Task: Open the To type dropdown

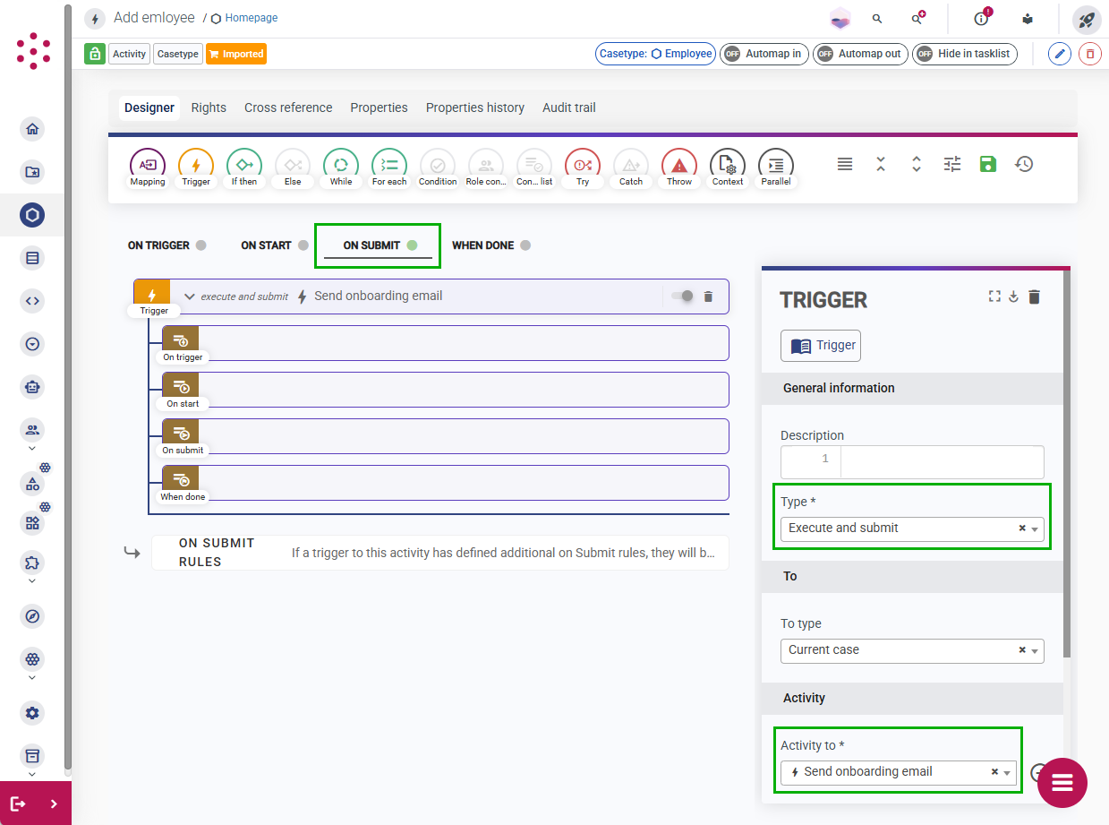Action: pyautogui.click(x=912, y=650)
